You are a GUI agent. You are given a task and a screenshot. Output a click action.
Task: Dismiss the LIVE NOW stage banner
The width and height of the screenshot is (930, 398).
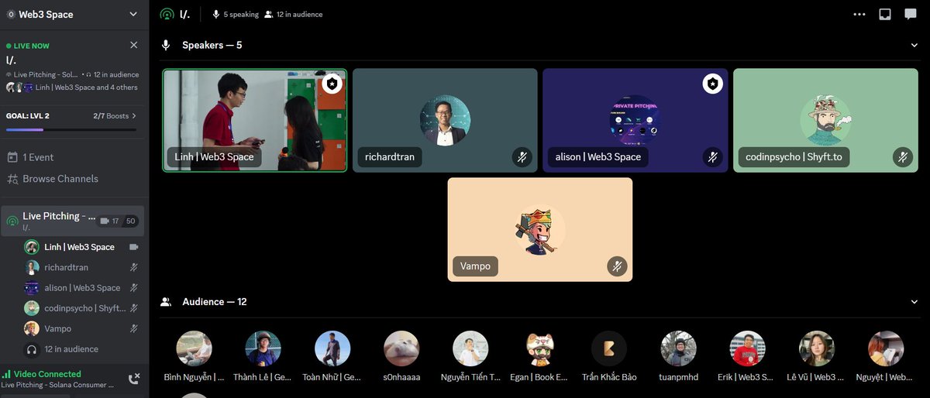tap(134, 46)
